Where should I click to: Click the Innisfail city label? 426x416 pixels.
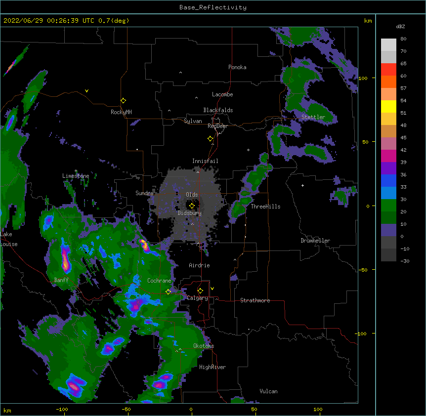[x=205, y=161]
